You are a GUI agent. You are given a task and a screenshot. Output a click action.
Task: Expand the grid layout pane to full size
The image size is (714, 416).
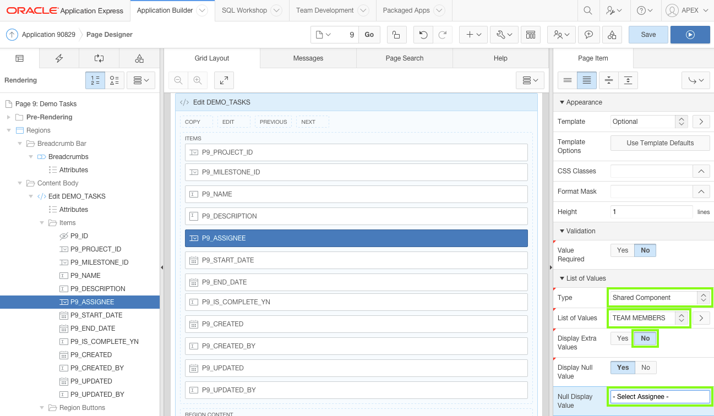224,80
